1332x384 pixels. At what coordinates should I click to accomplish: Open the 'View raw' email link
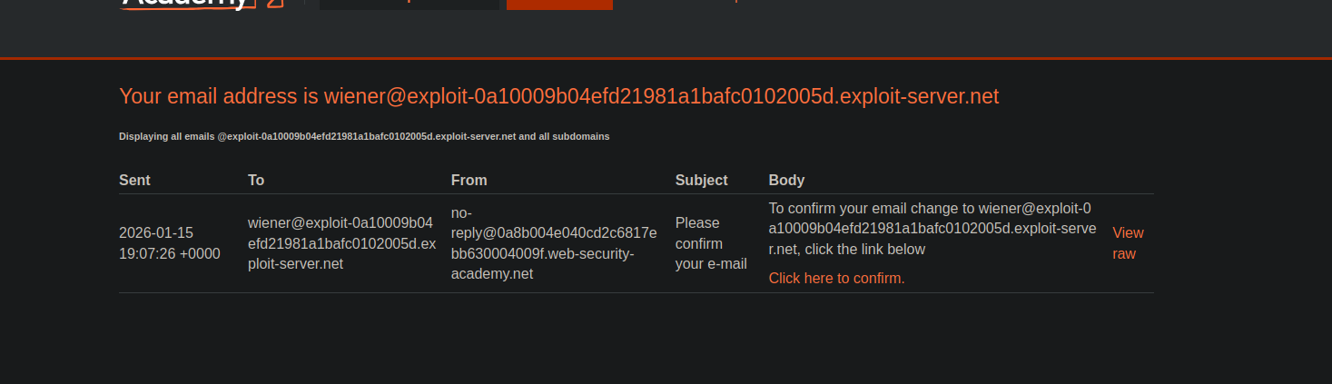coord(1127,243)
